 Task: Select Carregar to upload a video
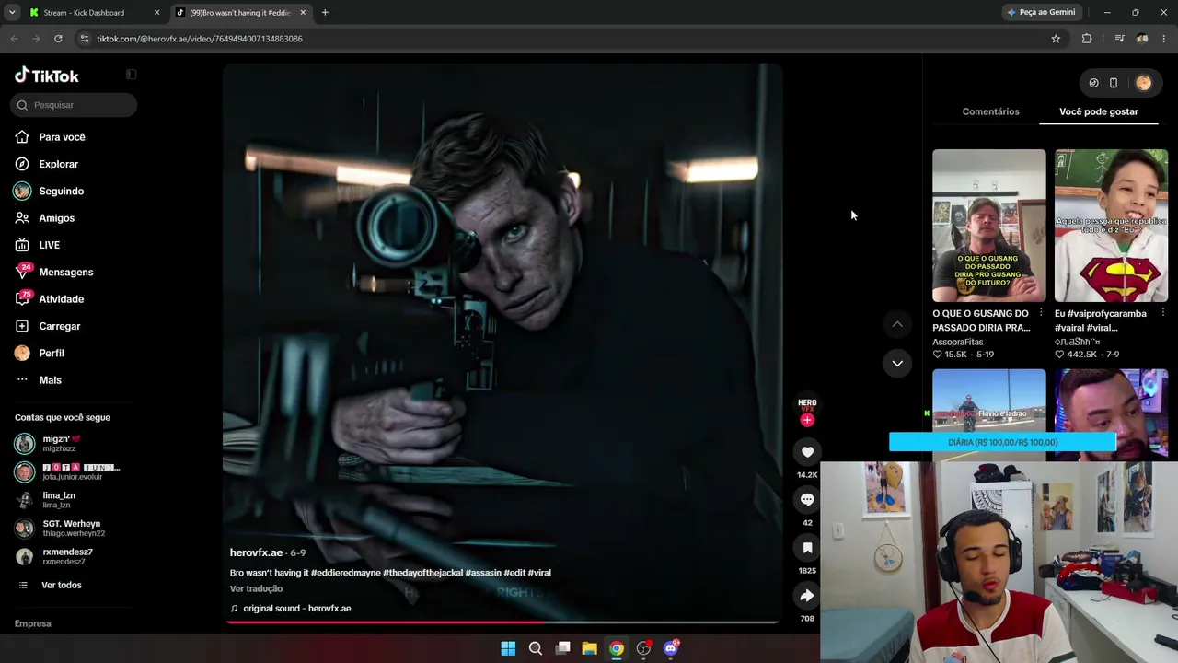(x=59, y=326)
